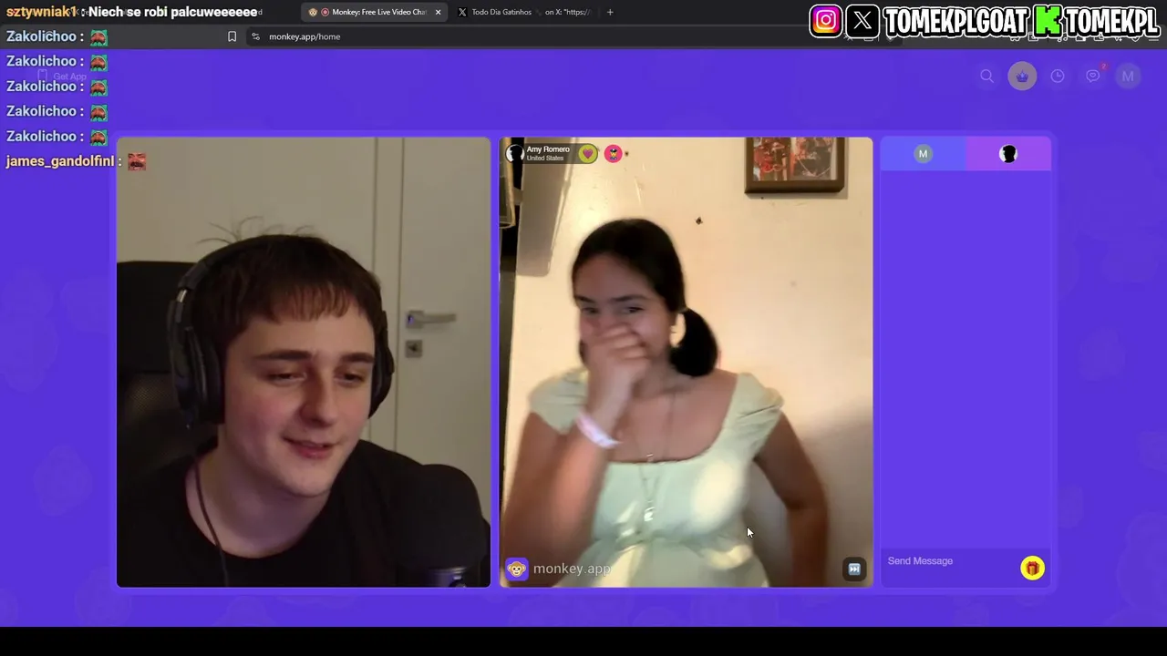Click the bookmark icon in the address bar
The image size is (1167, 656).
(232, 36)
